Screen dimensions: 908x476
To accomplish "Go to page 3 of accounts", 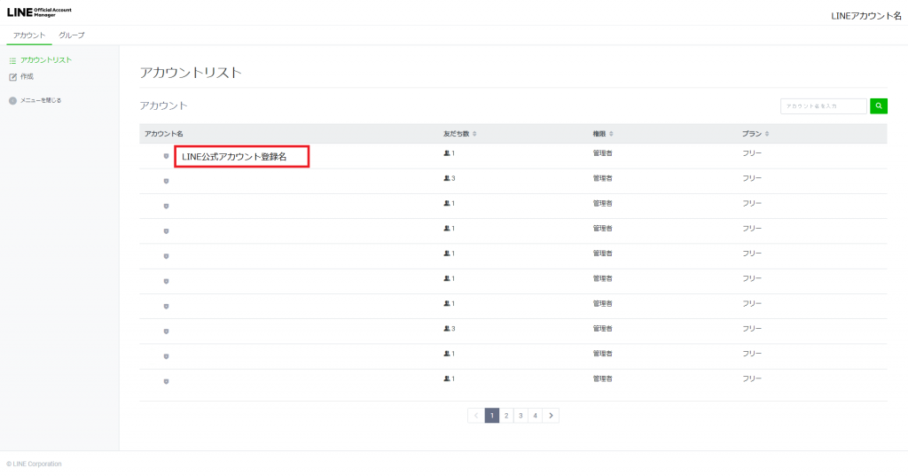I will pos(521,415).
